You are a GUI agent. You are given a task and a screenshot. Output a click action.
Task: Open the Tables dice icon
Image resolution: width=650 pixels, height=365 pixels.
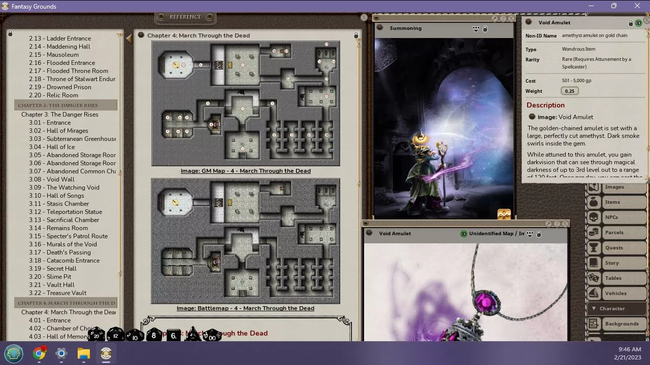[593, 278]
